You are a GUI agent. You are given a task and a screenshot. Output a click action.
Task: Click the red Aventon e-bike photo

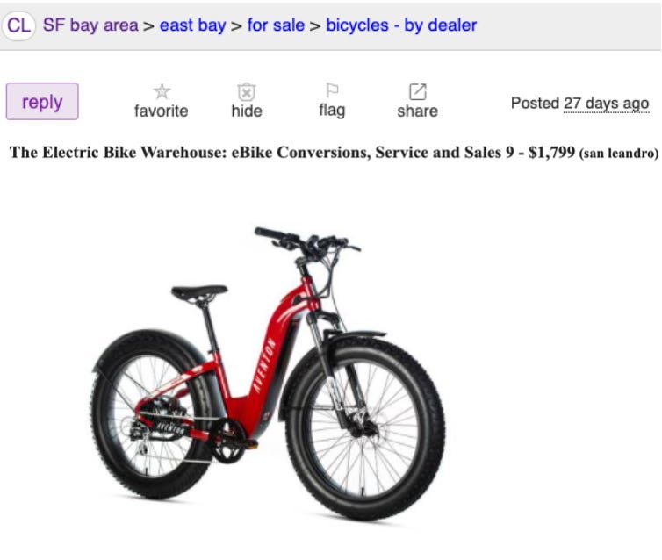[x=269, y=373]
